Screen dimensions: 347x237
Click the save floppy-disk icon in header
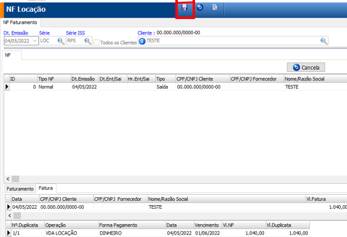(x=185, y=7)
